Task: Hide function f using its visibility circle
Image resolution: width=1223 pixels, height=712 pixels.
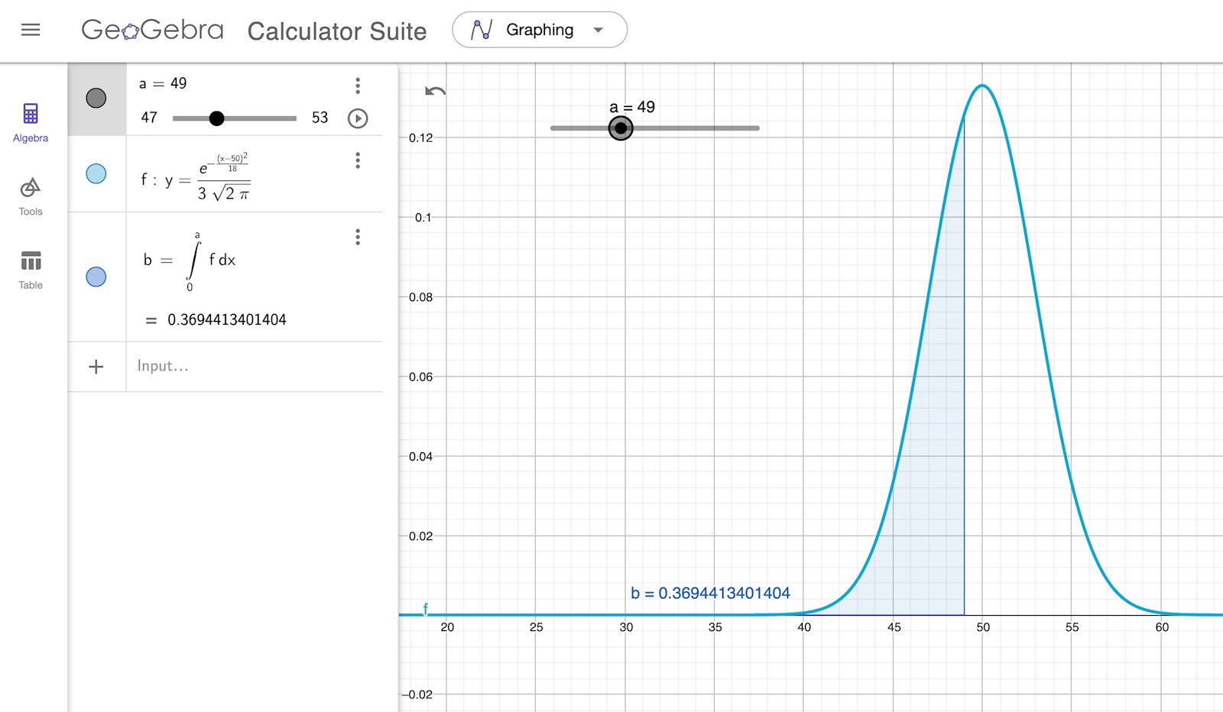Action: pos(96,173)
